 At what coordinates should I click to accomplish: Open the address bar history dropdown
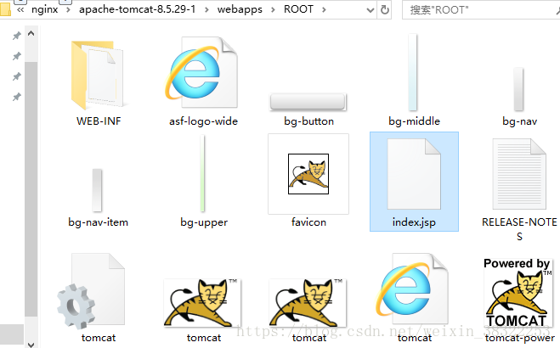(371, 10)
